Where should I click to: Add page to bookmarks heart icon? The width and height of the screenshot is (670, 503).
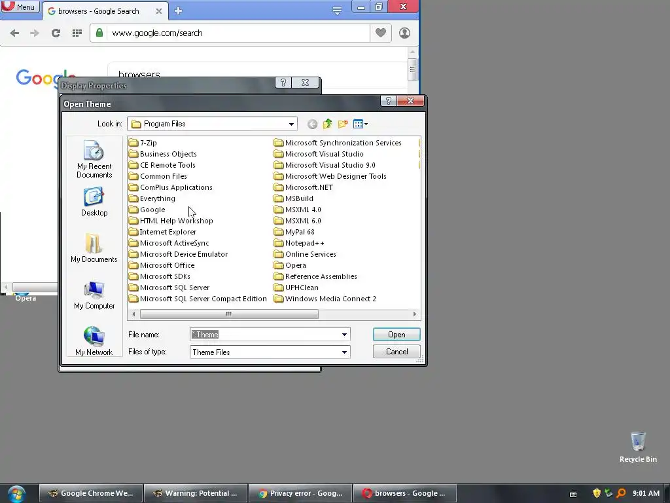point(381,33)
